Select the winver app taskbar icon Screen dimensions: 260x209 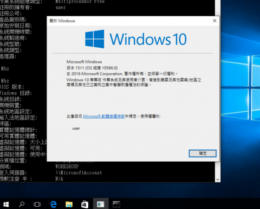(x=101, y=204)
